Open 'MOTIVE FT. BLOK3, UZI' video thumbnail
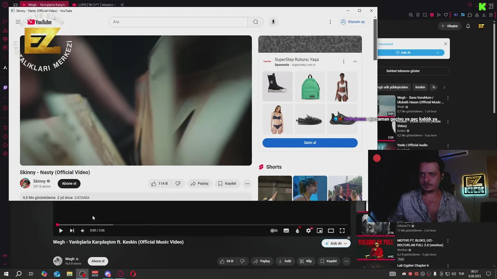Image resolution: width=497 pixels, height=279 pixels. pos(375,249)
